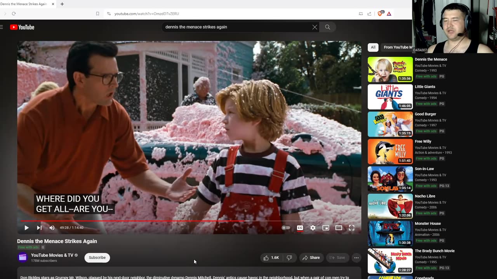497x279 pixels.
Task: Open the Free Willy thumbnail
Action: pos(390,152)
